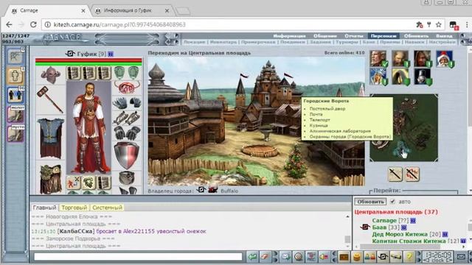This screenshot has width=472, height=265.
Task: Select the 'Персонаж' top menu
Action: click(x=383, y=36)
